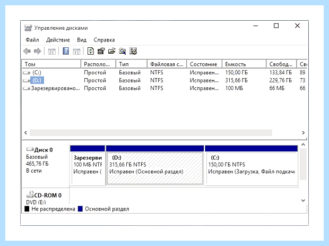Select the (D:) volume in the list
This screenshot has height=246, width=329.
(37, 80)
